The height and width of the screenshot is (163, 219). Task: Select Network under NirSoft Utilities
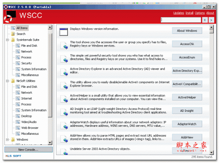pyautogui.click(x=27, y=93)
